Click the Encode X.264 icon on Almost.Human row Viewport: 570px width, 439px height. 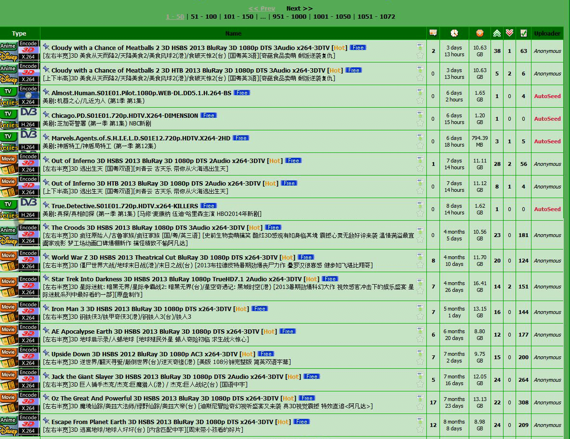click(28, 96)
